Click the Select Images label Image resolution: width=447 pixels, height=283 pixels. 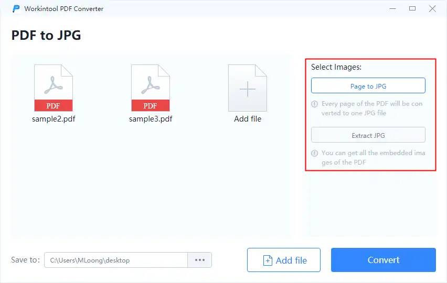pos(336,67)
